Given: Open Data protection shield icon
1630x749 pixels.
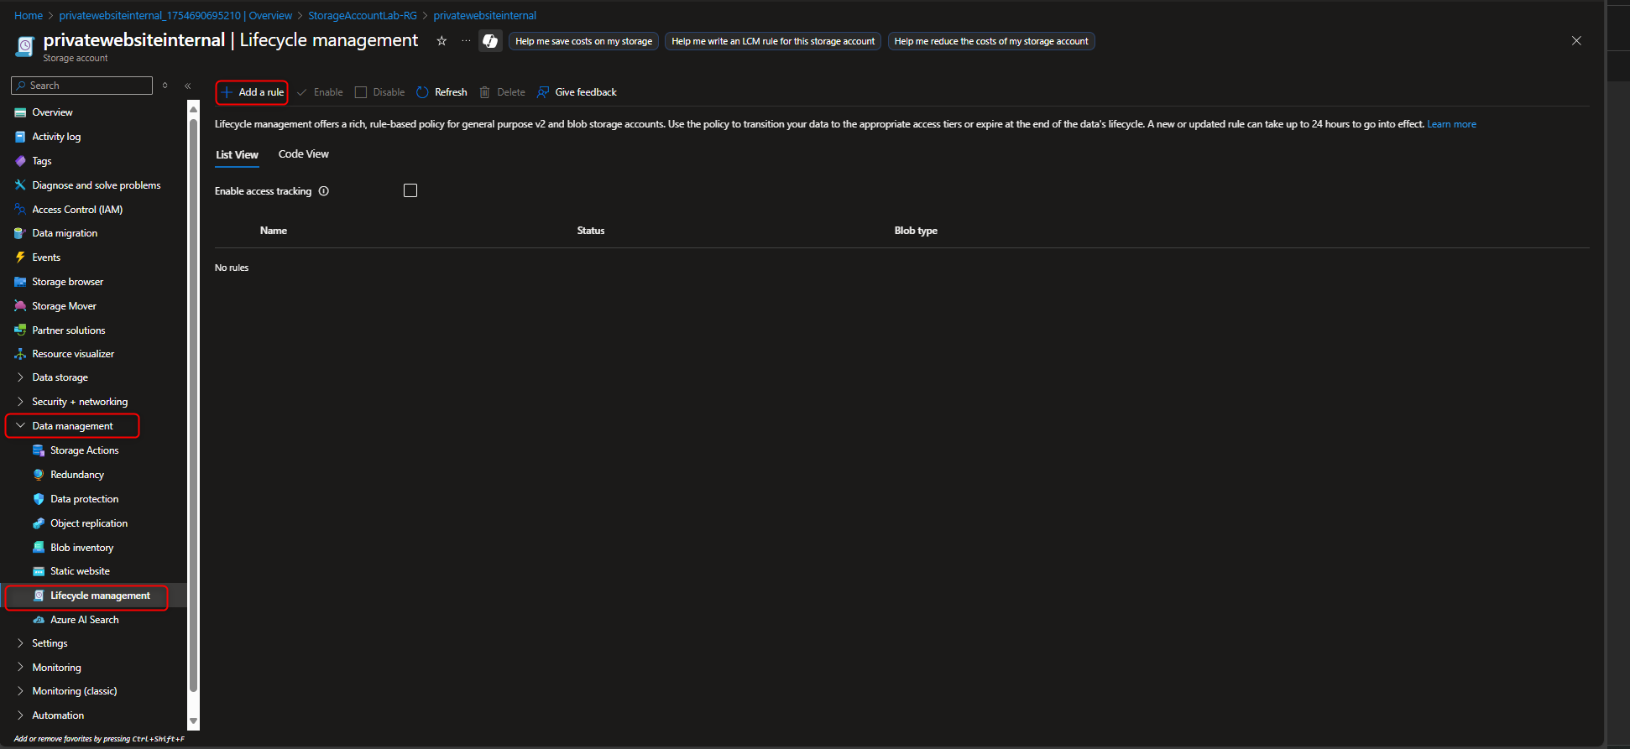Looking at the screenshot, I should (x=39, y=499).
